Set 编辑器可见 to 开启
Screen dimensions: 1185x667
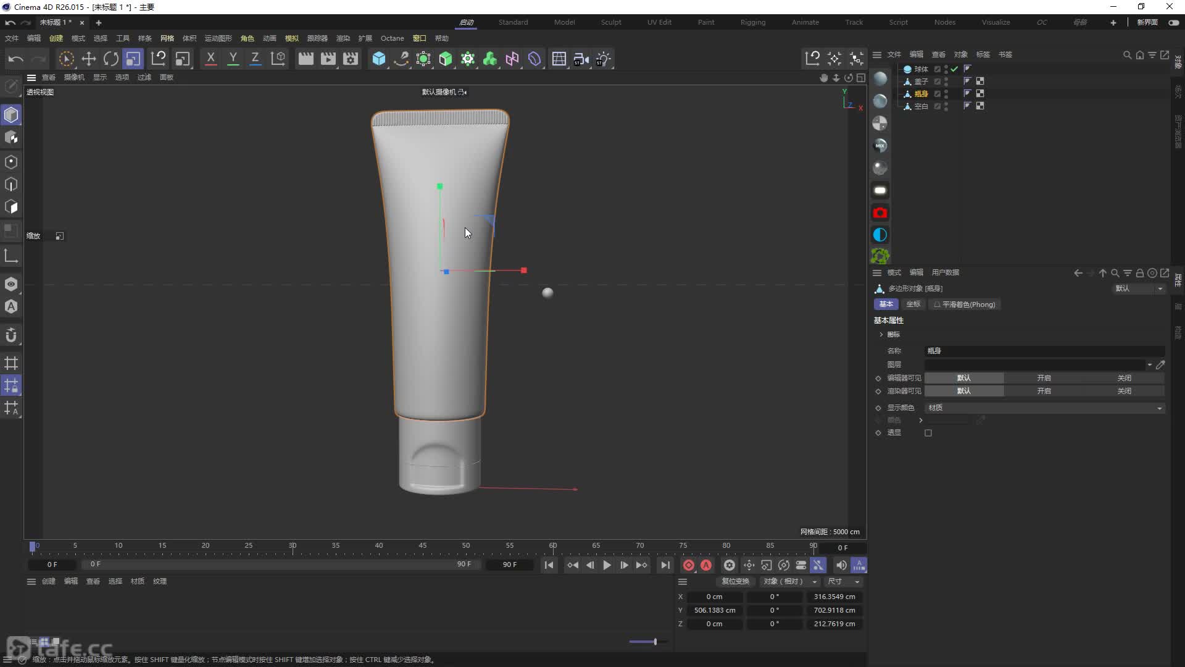pos(1044,378)
